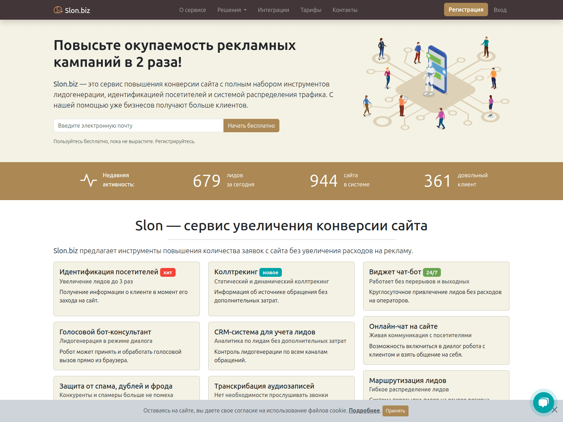563x422 pixels.
Task: Click the red "хит" badge
Action: point(168,272)
